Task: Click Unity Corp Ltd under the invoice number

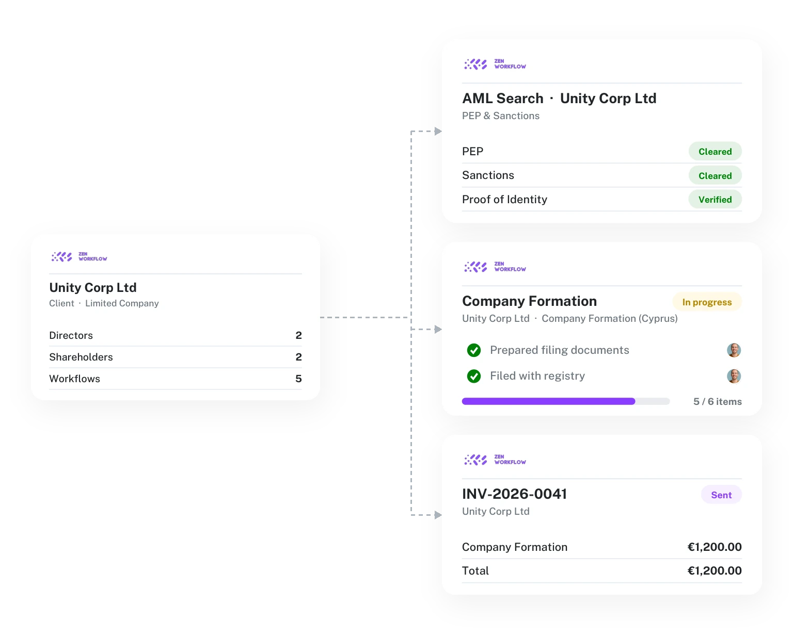Action: (x=496, y=512)
